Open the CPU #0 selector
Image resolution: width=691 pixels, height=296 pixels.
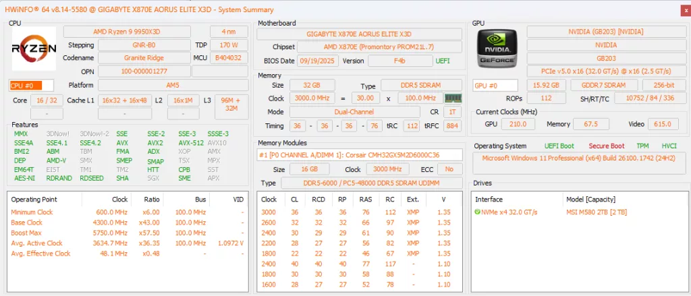pos(31,86)
